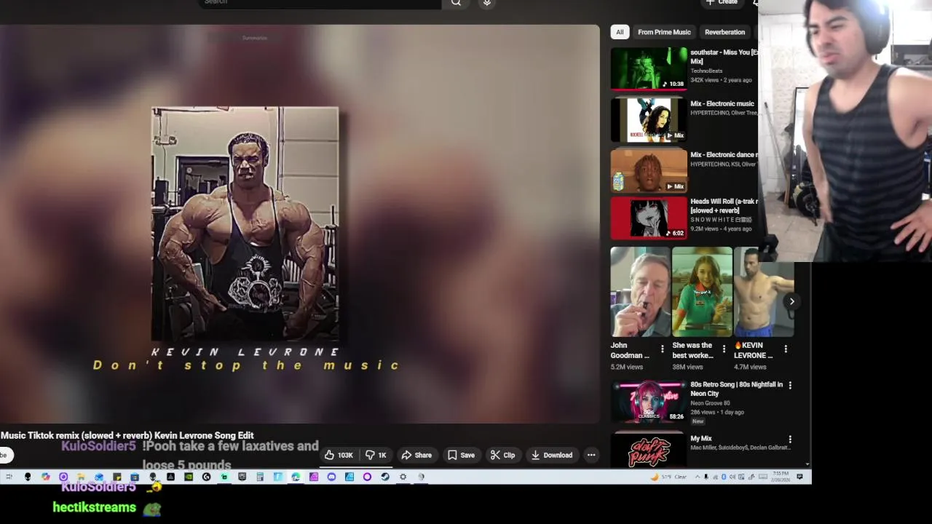Play the John Goodman short thumbnail
The height and width of the screenshot is (524, 932).
click(x=641, y=292)
